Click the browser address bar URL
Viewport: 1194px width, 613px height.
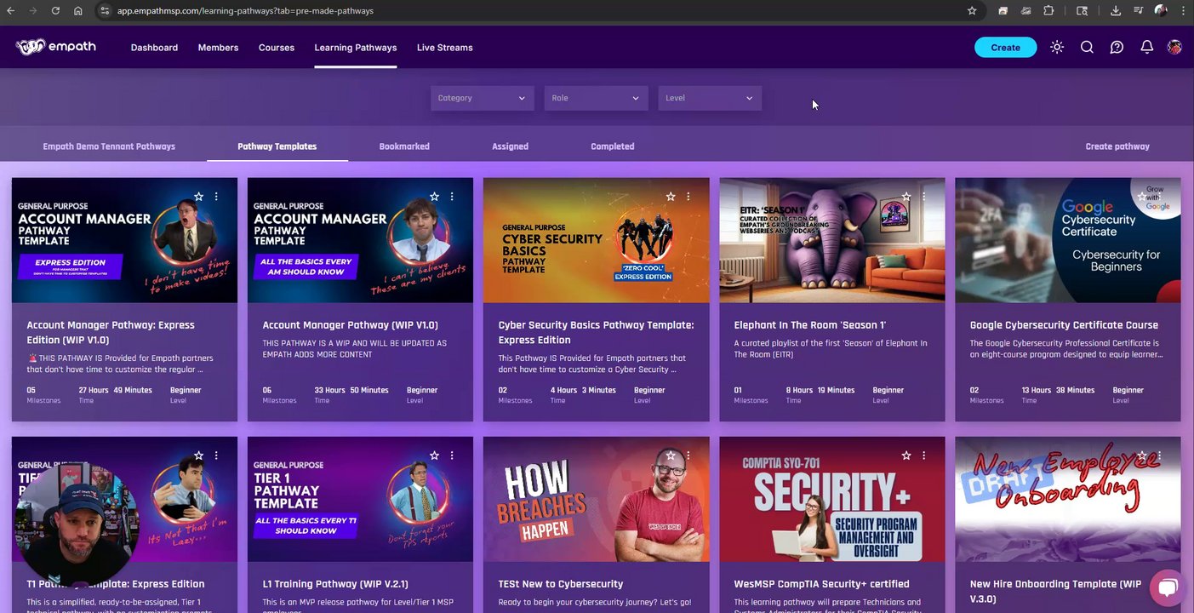(245, 11)
